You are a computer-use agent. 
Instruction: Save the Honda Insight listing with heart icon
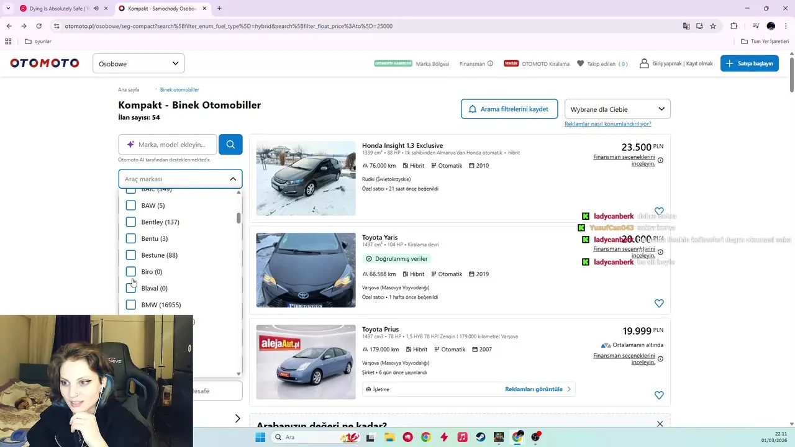pyautogui.click(x=659, y=211)
